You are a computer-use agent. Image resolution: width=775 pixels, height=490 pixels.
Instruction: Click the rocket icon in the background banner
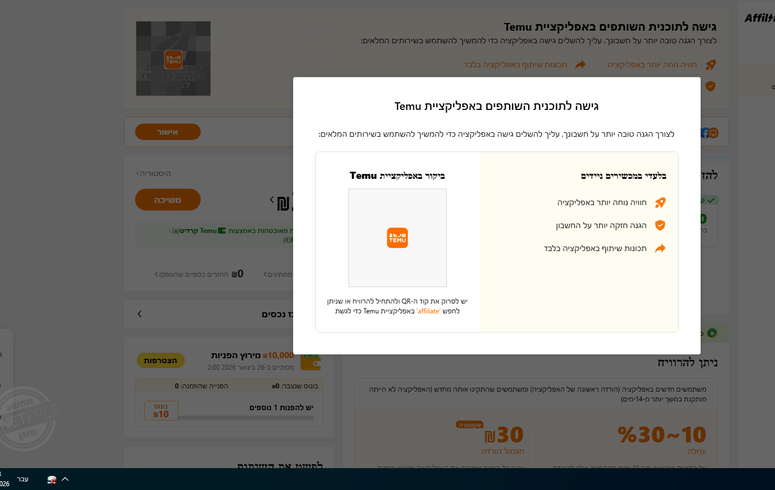(x=710, y=65)
